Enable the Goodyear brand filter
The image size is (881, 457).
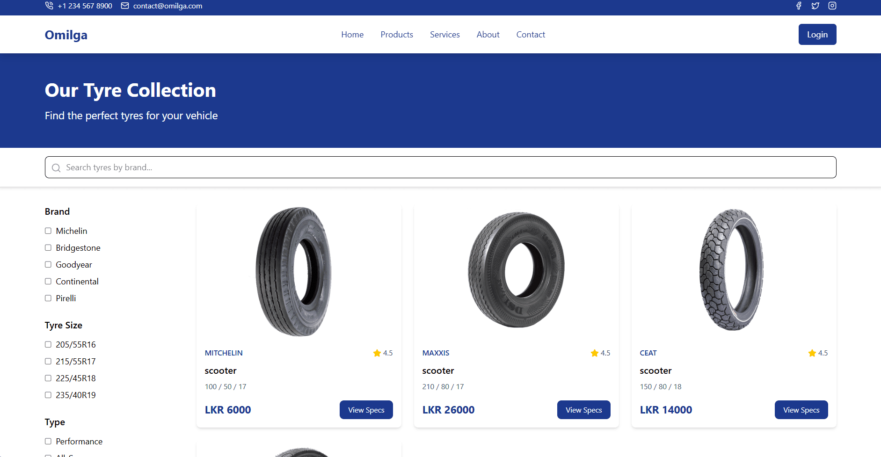point(48,264)
